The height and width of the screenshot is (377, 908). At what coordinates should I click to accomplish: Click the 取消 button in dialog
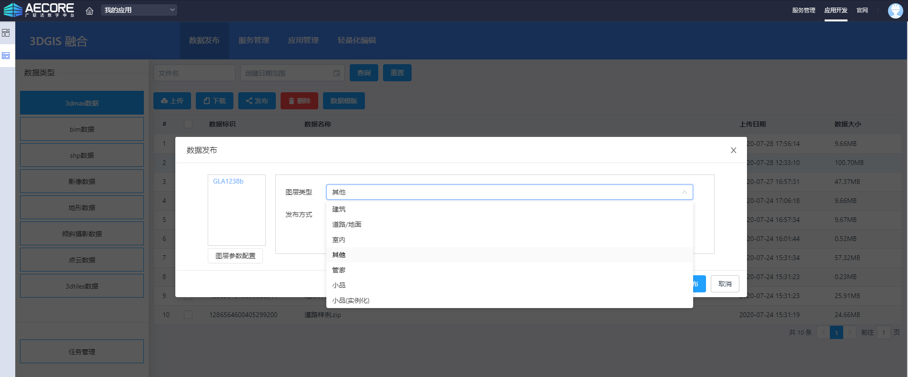pos(725,284)
